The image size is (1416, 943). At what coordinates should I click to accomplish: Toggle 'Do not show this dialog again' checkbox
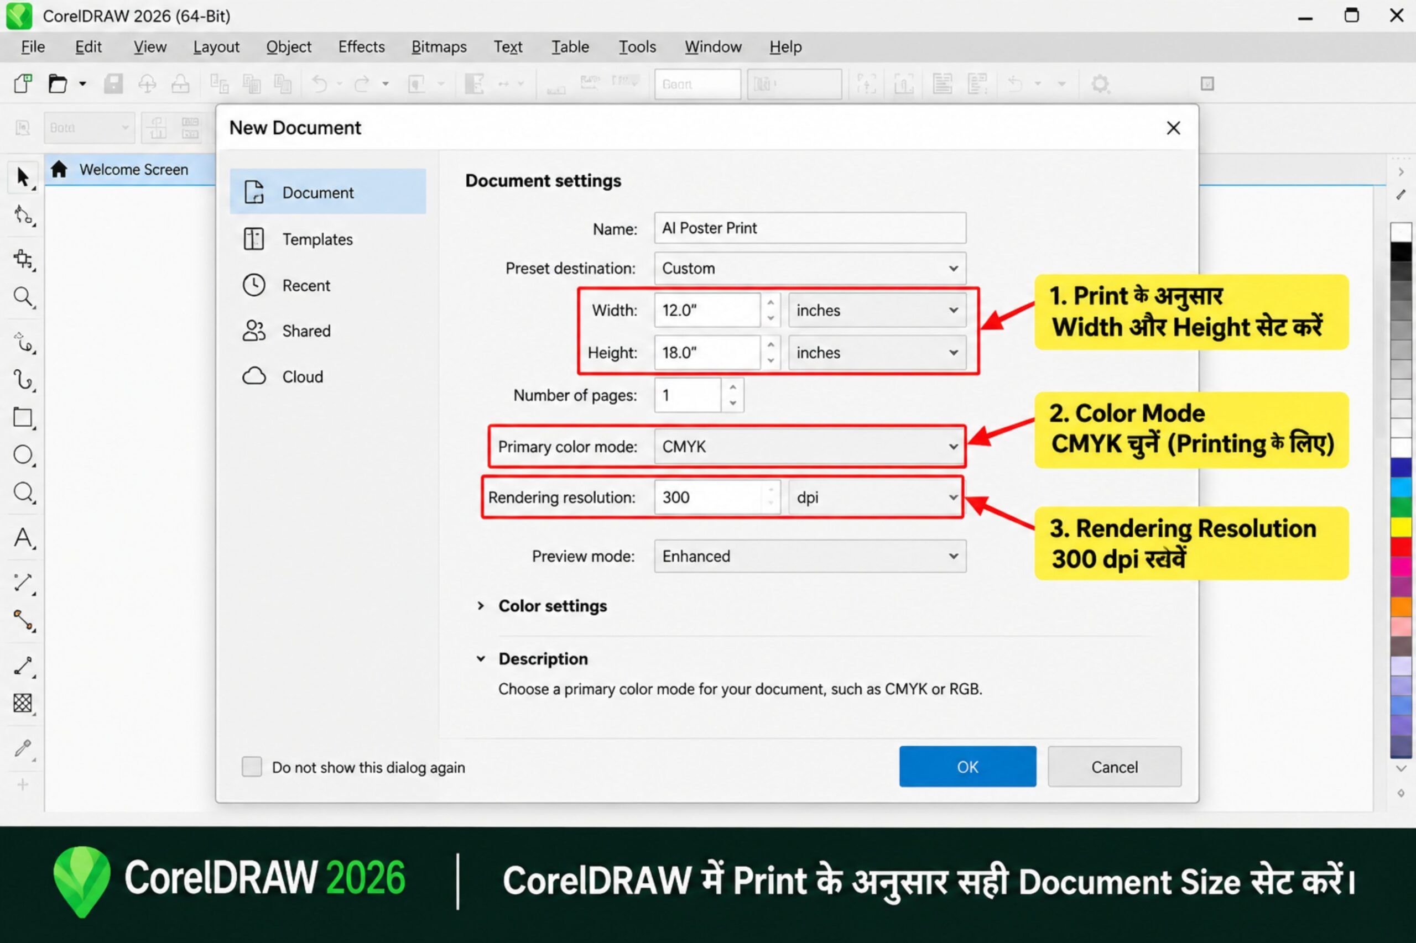tap(252, 767)
